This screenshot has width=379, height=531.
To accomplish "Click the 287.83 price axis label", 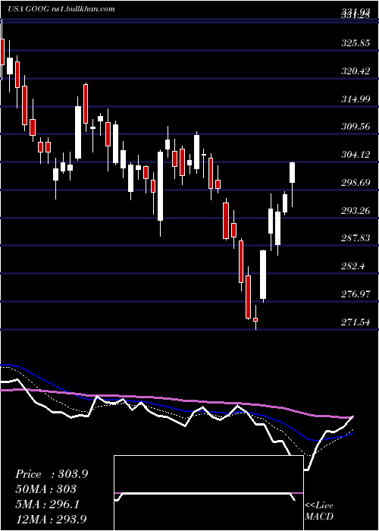I will [x=355, y=238].
